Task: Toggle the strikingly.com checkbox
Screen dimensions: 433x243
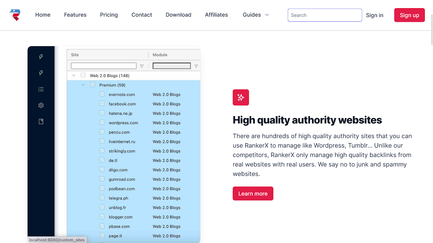Action: (x=102, y=151)
